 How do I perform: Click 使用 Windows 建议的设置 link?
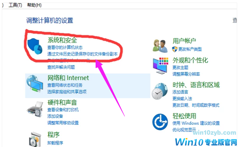click(196, 123)
